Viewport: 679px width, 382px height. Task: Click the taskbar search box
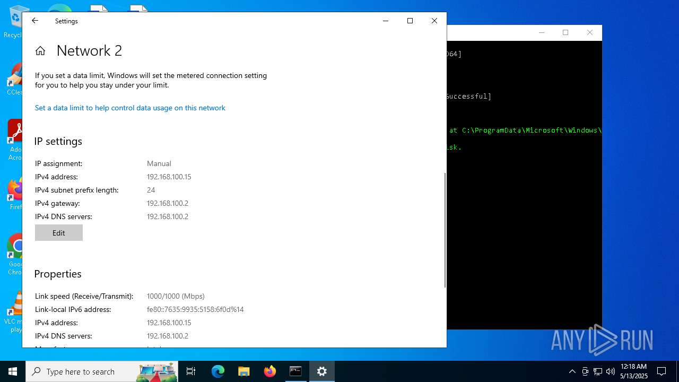(x=102, y=371)
